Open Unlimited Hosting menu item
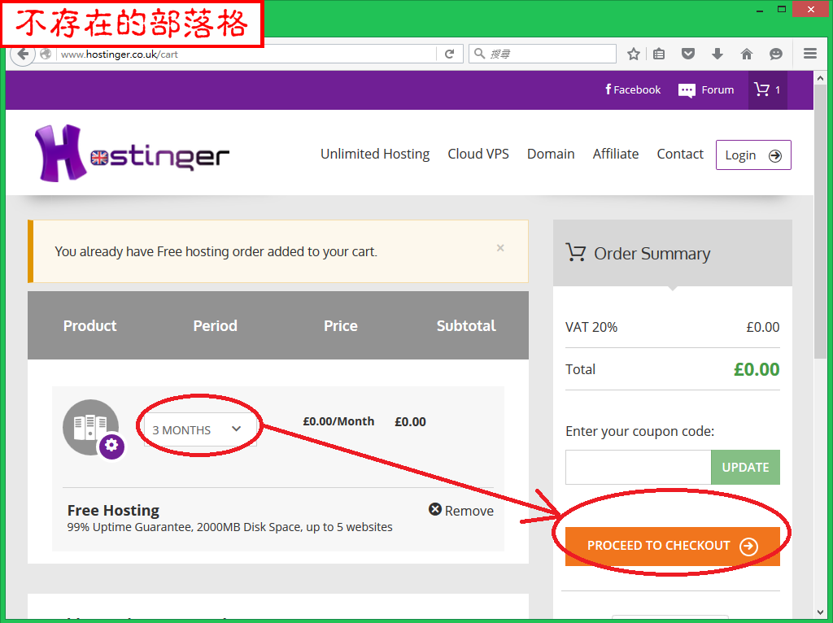 pyautogui.click(x=375, y=154)
